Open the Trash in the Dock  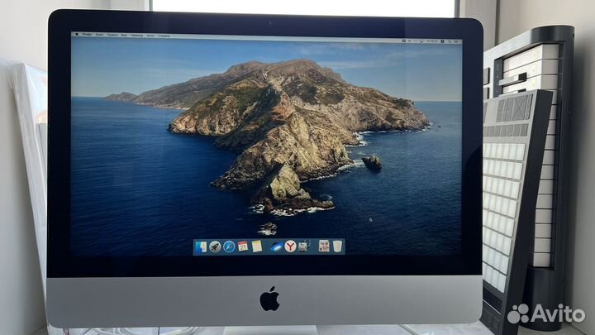[x=337, y=246]
